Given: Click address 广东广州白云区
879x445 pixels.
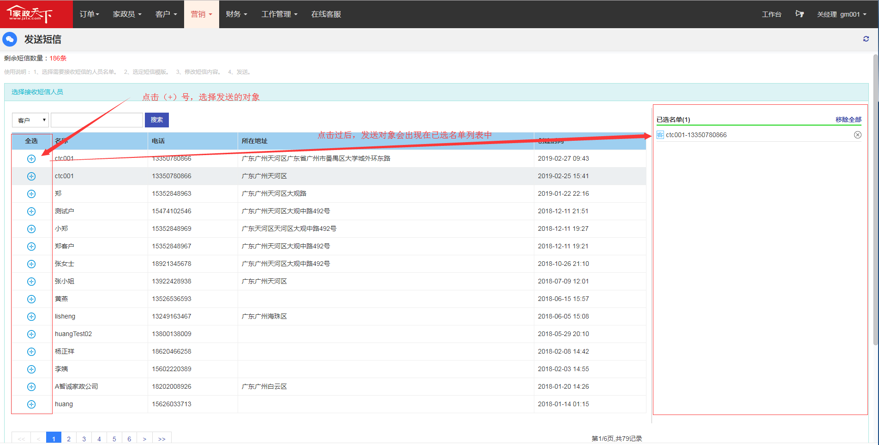Looking at the screenshot, I should pyautogui.click(x=264, y=386).
